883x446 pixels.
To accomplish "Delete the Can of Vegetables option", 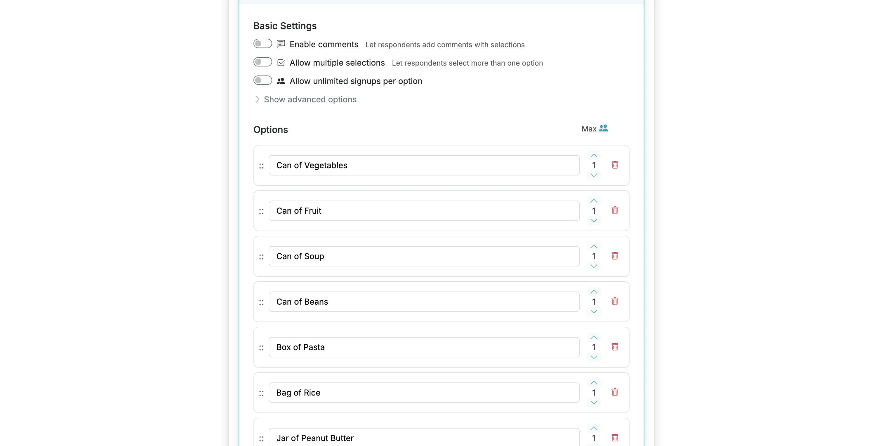I will coord(615,165).
